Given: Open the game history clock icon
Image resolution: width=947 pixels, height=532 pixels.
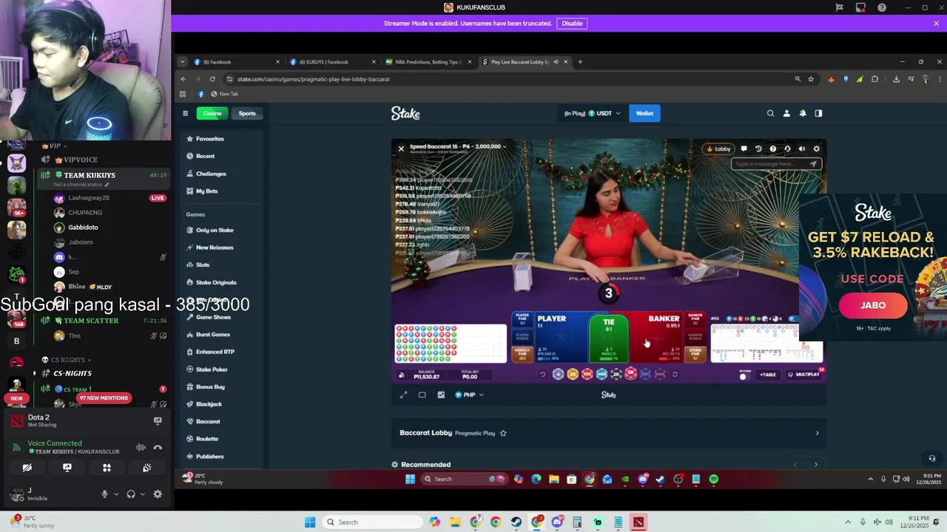Looking at the screenshot, I should click(x=758, y=149).
